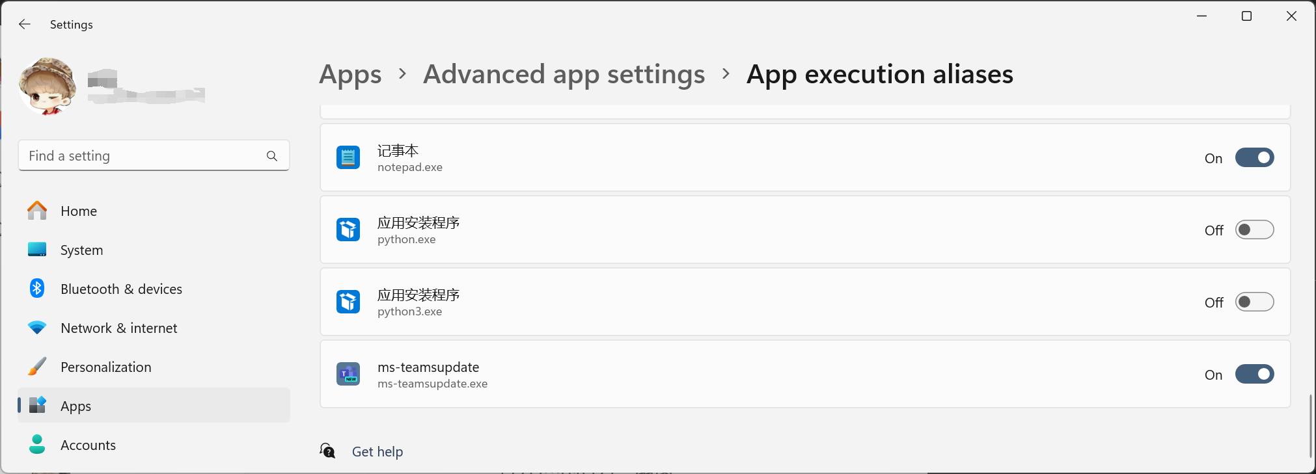This screenshot has width=1316, height=474.
Task: Enable the python3.exe alias toggle
Action: coord(1254,302)
